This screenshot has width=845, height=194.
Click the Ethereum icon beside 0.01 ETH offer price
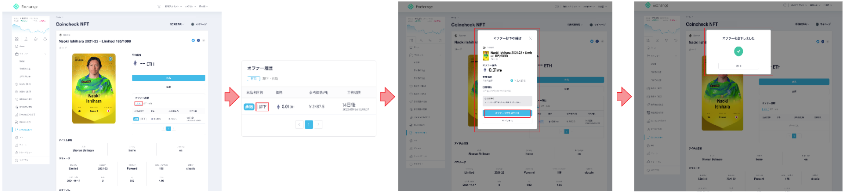click(x=278, y=107)
